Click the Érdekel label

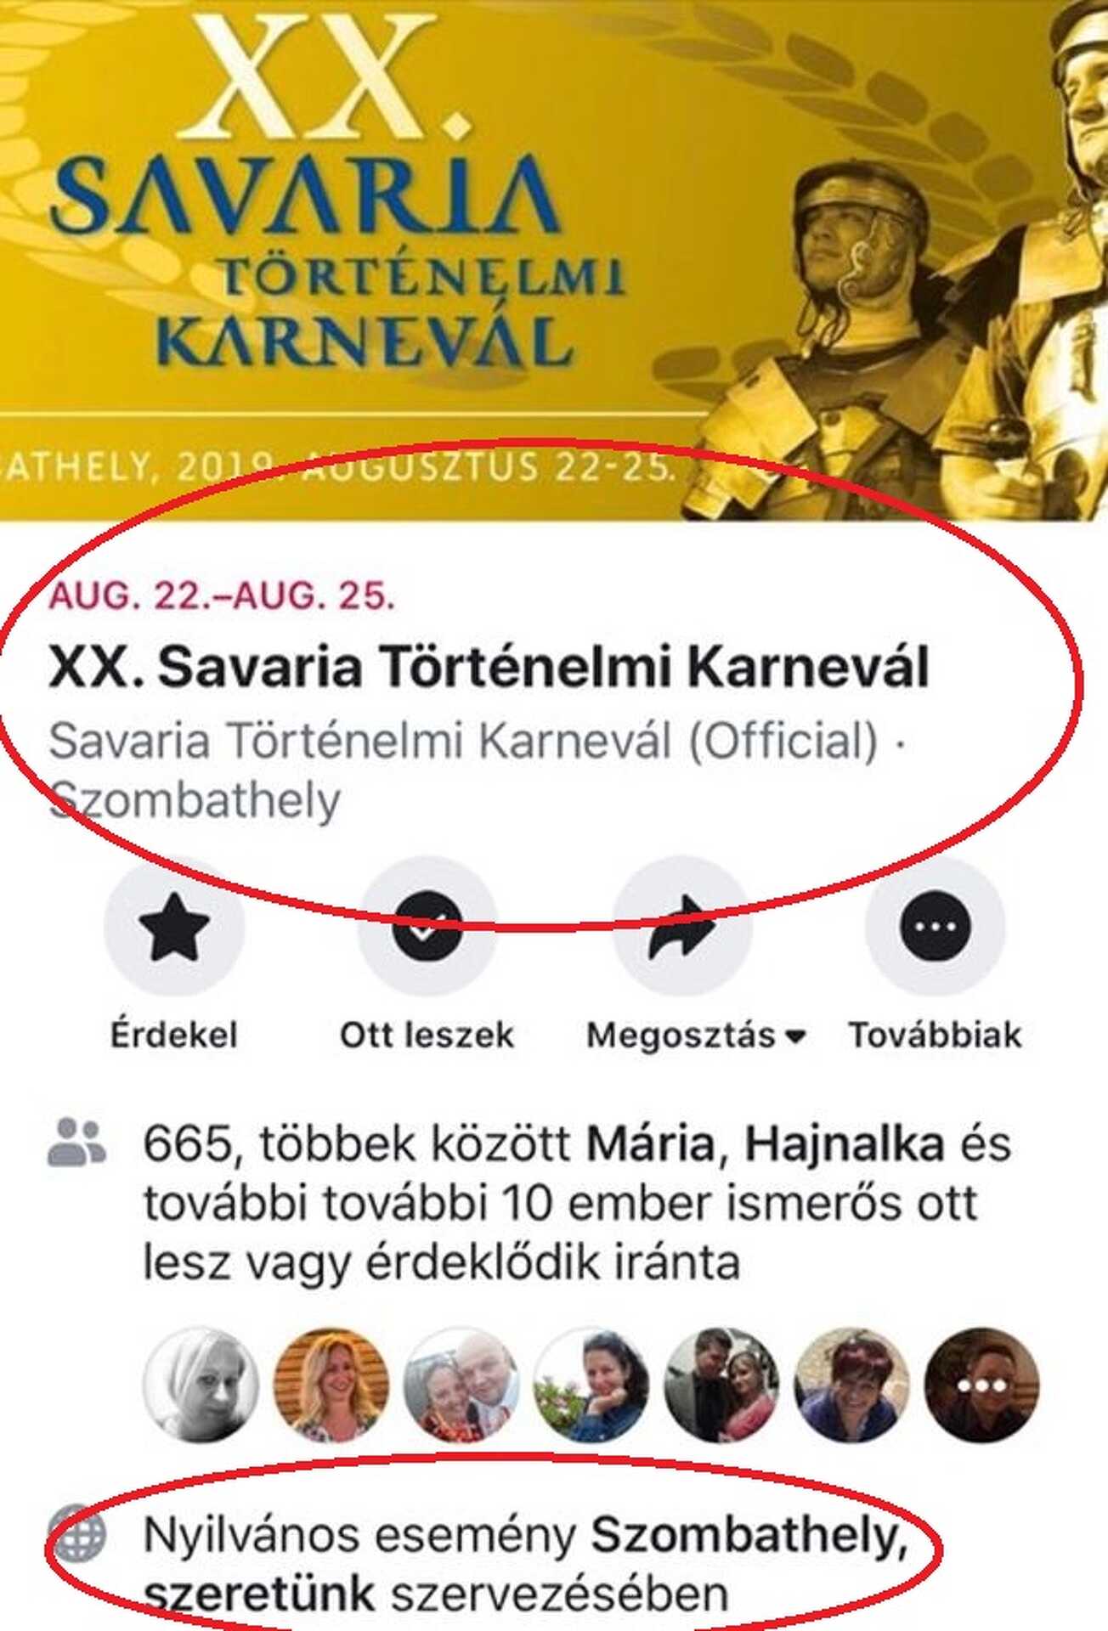click(x=173, y=1036)
